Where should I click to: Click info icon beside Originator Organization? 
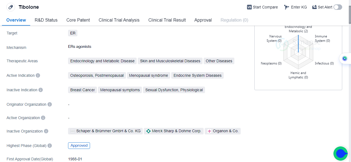(50, 104)
